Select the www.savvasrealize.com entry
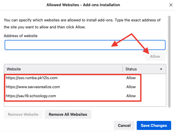Screen dimensions: 175x132 pyautogui.click(x=85, y=87)
